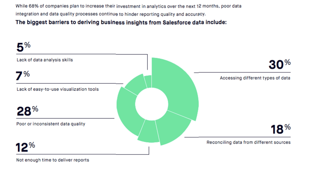Click 'Accessing different types of data' label
This screenshot has width=311, height=170.
pos(255,78)
